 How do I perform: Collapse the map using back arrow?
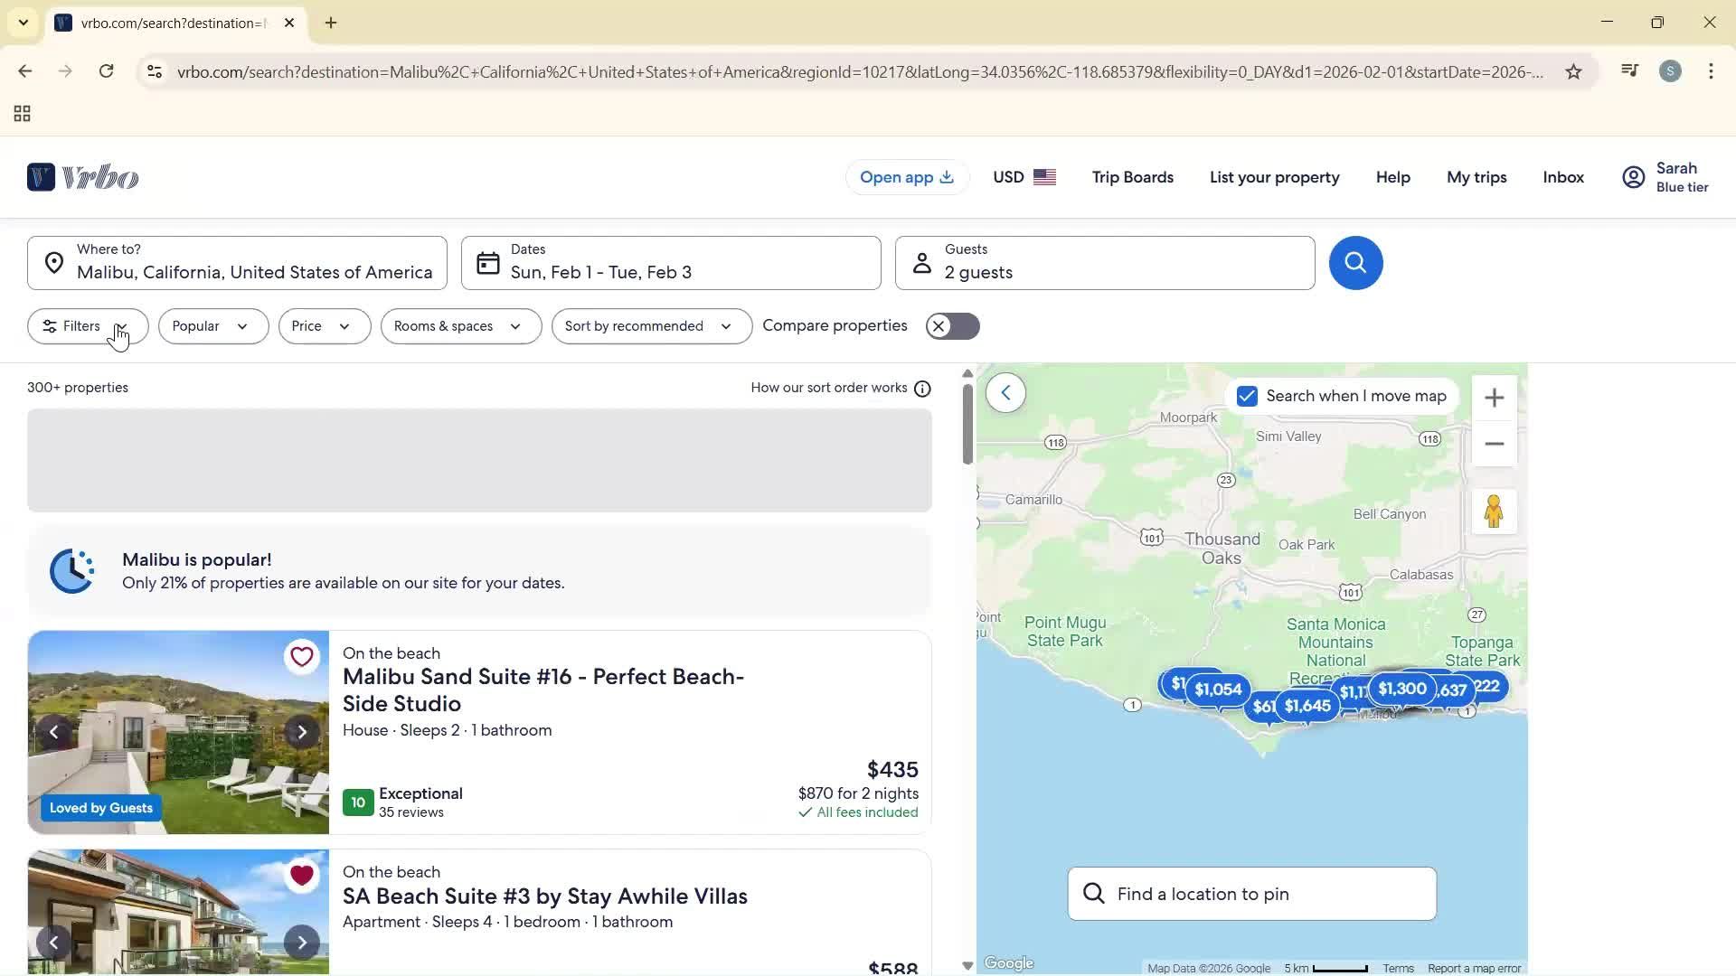[1005, 393]
